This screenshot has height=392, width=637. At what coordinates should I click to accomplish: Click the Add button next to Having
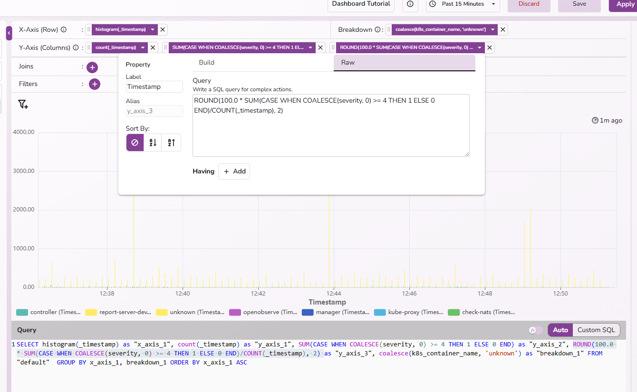click(x=234, y=172)
